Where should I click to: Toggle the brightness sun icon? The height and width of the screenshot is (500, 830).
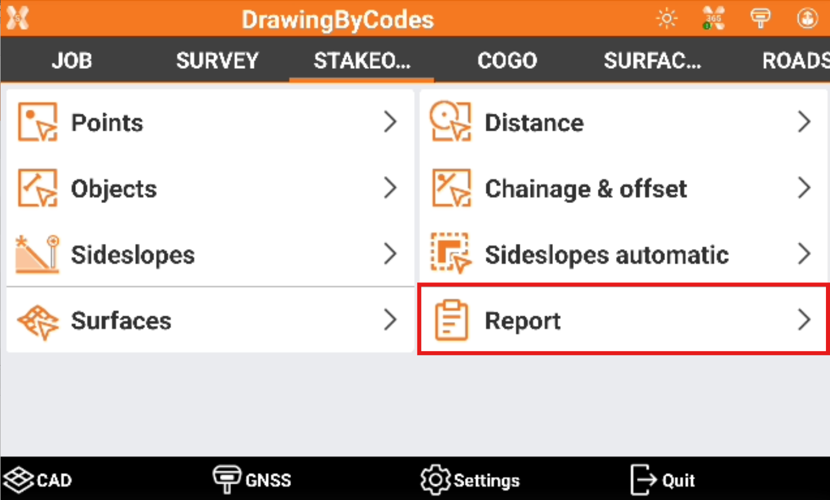[667, 18]
